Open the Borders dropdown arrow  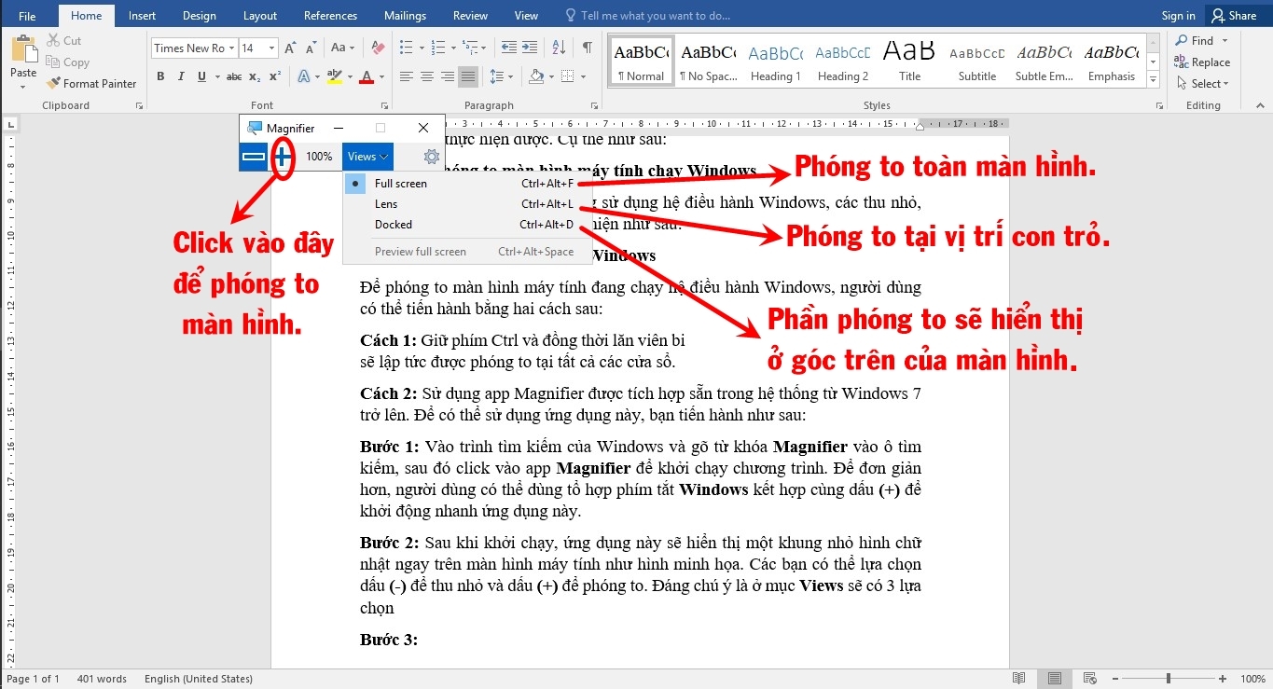tap(584, 76)
